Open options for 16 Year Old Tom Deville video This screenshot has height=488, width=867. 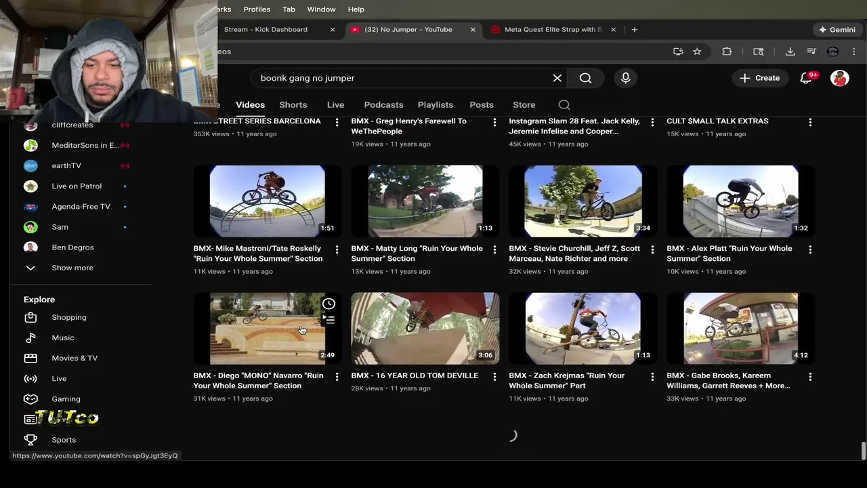pos(494,376)
